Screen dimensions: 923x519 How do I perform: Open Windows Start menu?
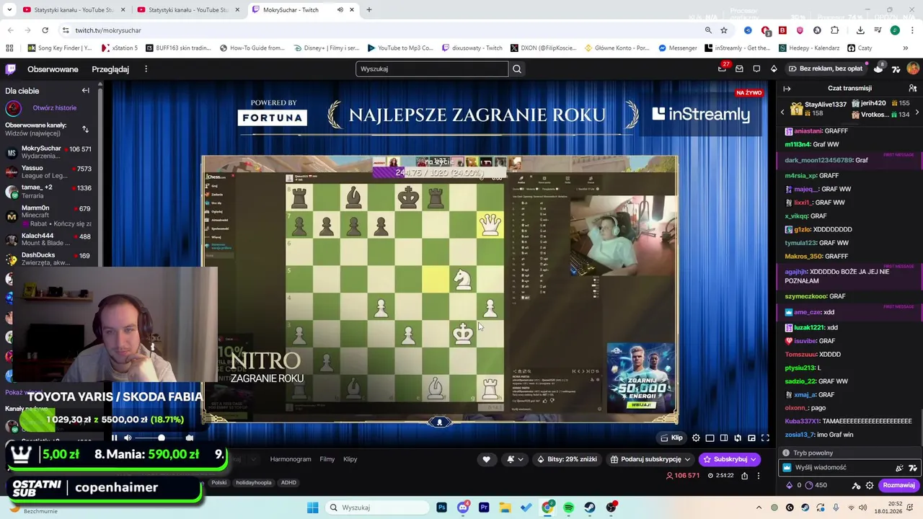point(312,507)
